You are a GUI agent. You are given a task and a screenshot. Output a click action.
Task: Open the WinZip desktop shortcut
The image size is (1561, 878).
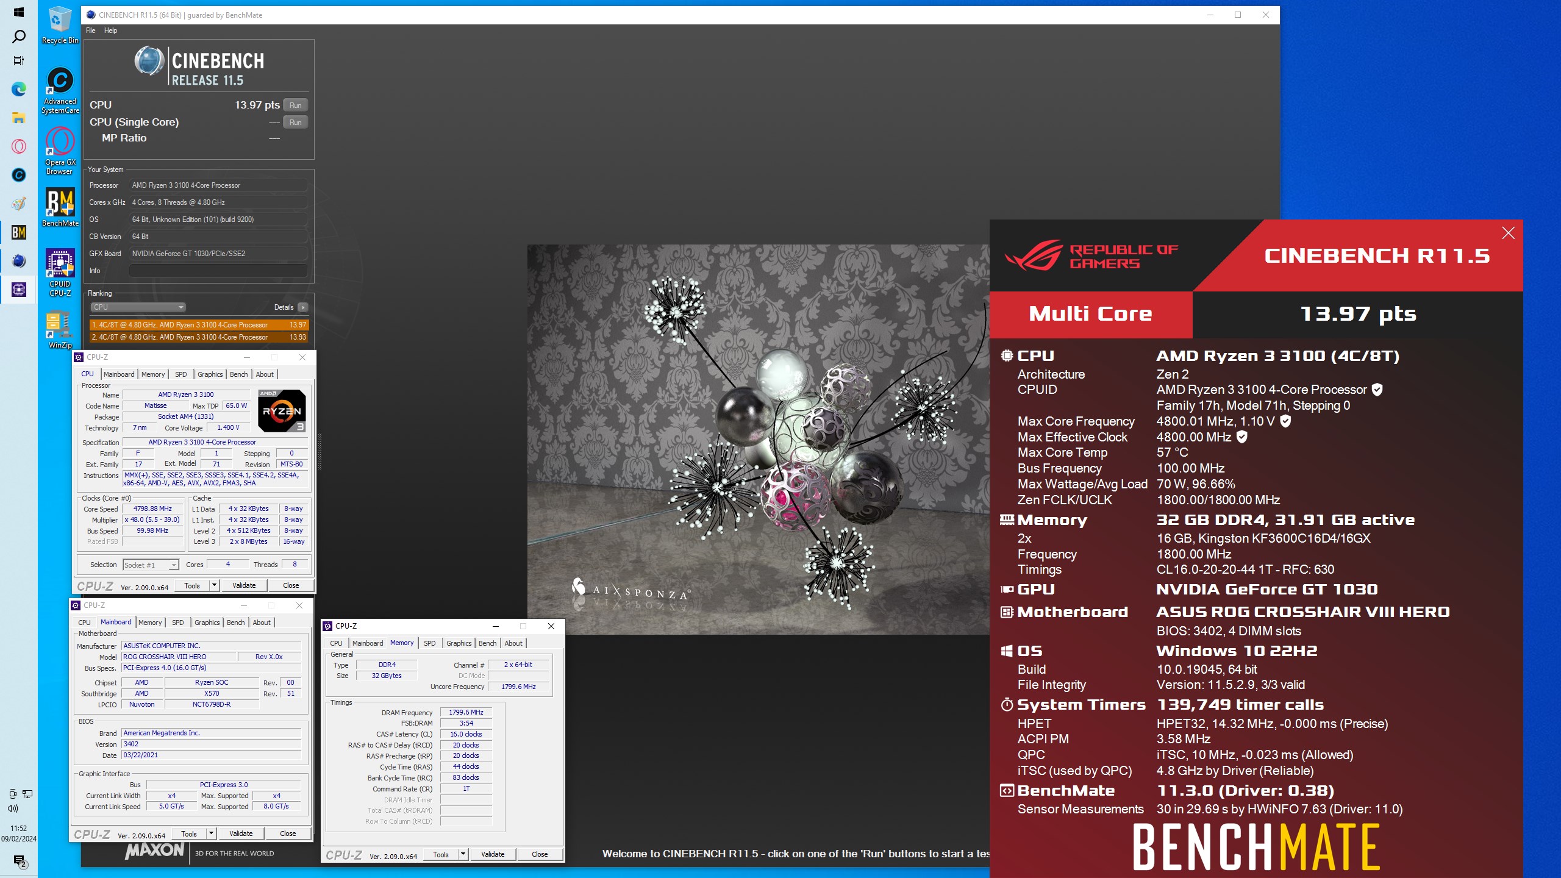[60, 330]
